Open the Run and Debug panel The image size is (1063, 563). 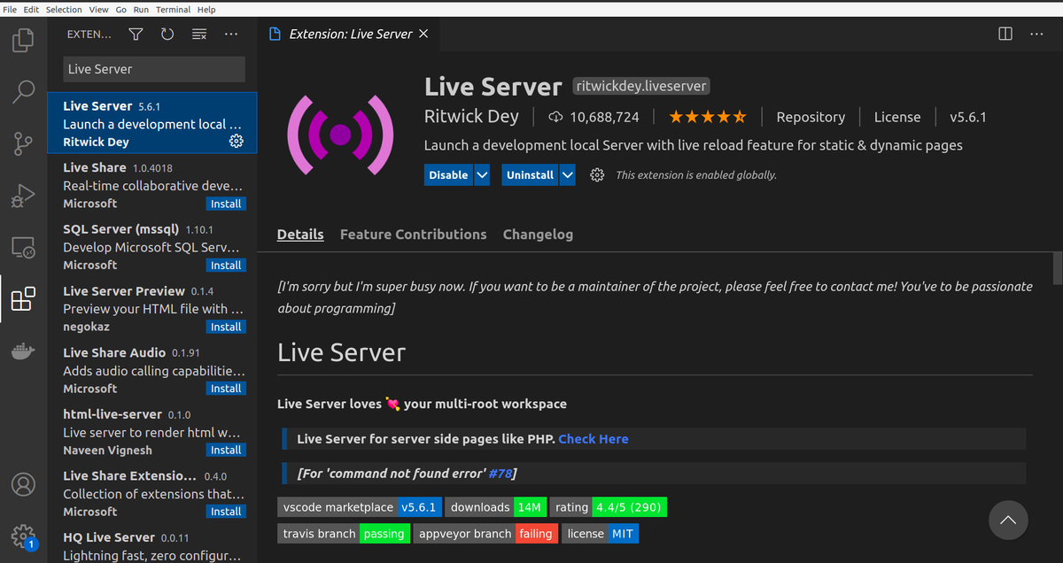(23, 196)
